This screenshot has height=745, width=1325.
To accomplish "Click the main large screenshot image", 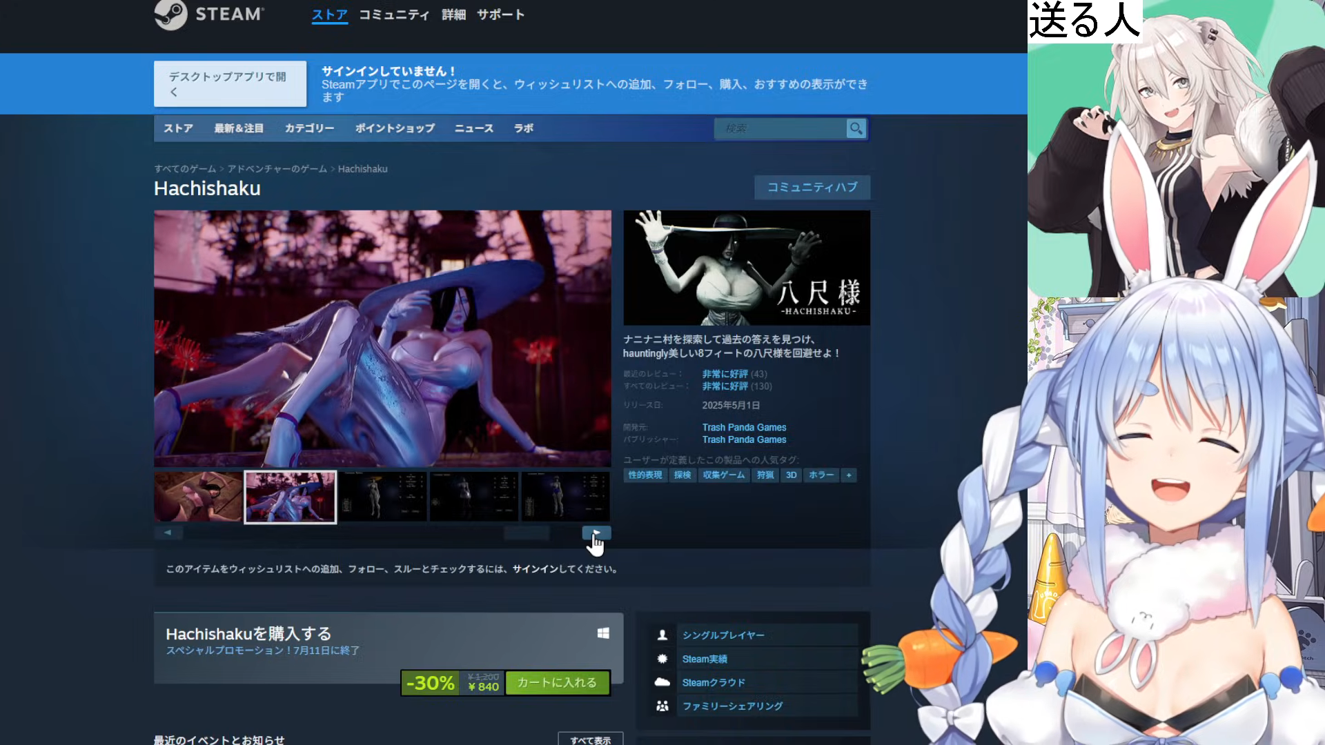I will [382, 339].
